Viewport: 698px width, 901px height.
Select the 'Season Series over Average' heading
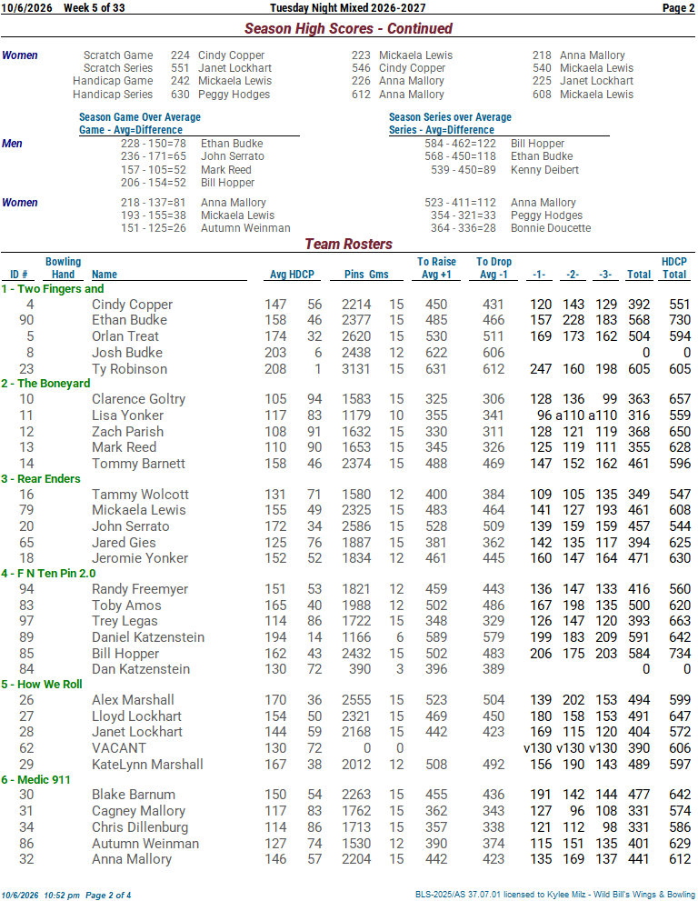click(x=450, y=117)
